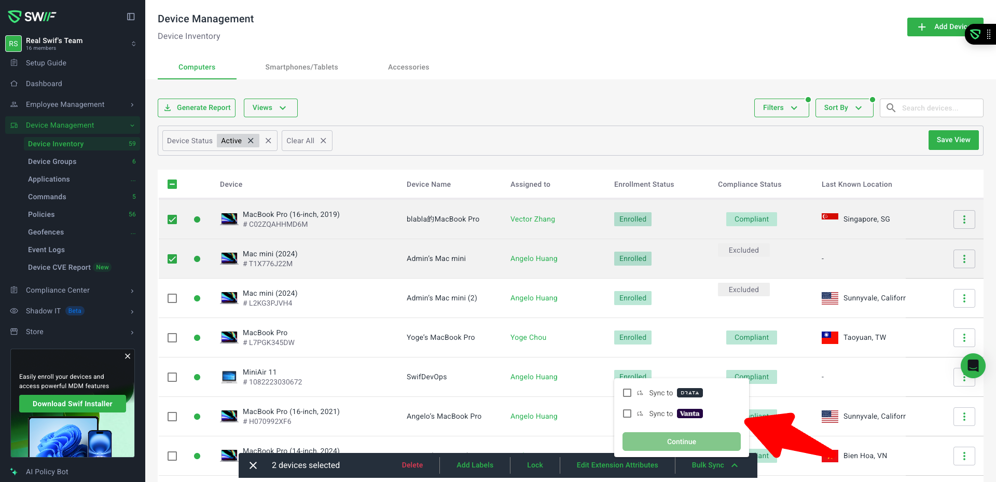Image resolution: width=996 pixels, height=482 pixels.
Task: Switch to the Accessories tab
Action: 408,67
